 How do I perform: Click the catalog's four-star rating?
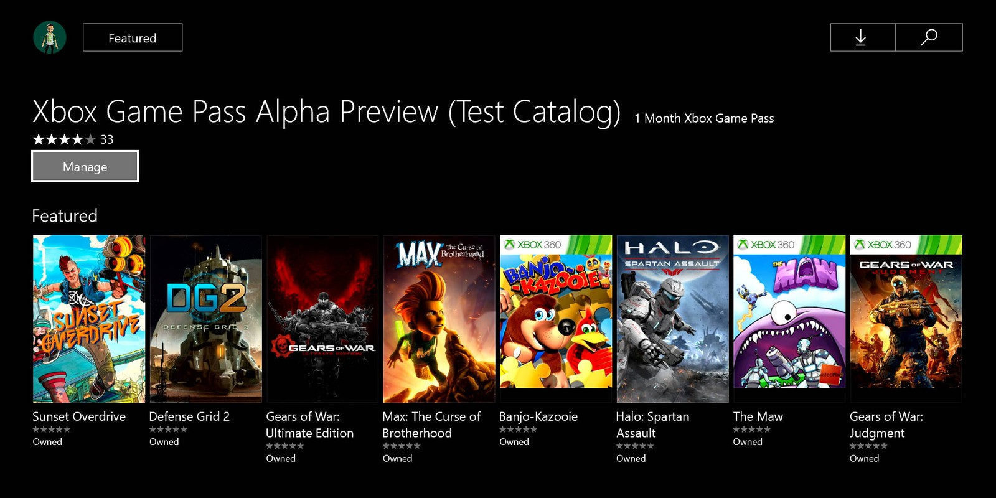(64, 139)
